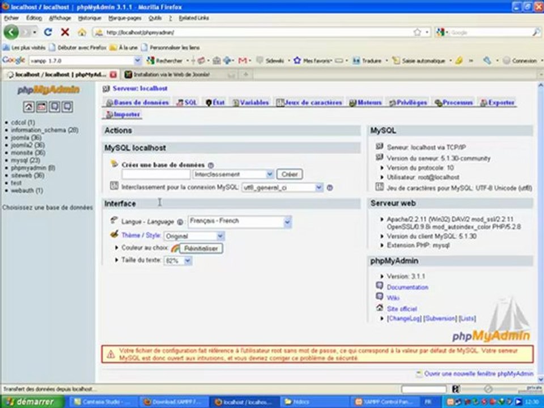Open the Jeux de caractères tab

[309, 103]
